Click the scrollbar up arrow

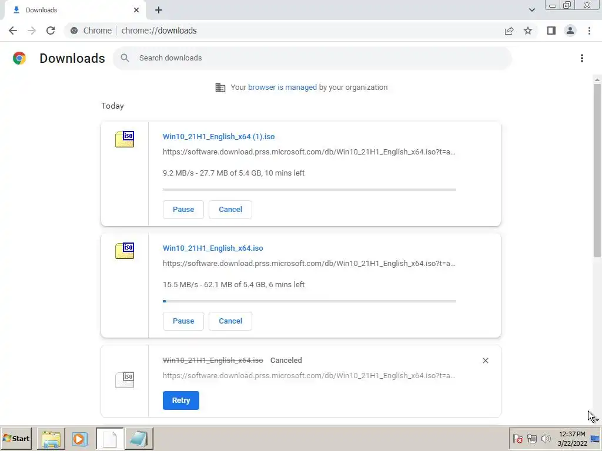click(x=597, y=79)
